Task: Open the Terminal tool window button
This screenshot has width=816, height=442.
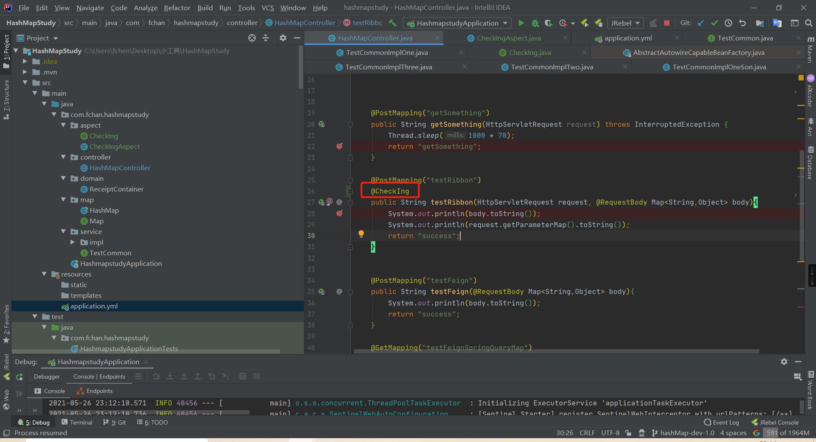Action: (x=77, y=422)
